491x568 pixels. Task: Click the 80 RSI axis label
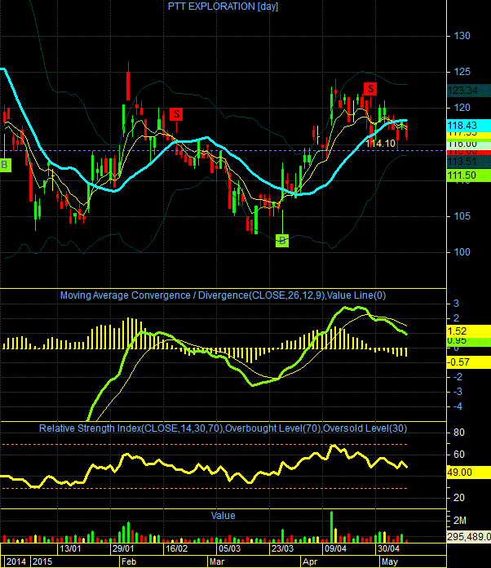coord(458,433)
